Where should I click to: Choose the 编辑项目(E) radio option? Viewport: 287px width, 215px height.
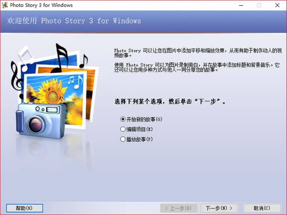(136, 129)
